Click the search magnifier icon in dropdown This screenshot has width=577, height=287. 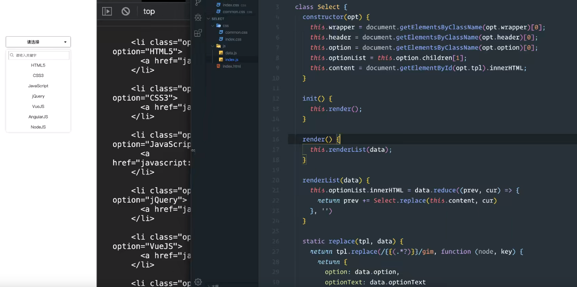coord(12,55)
